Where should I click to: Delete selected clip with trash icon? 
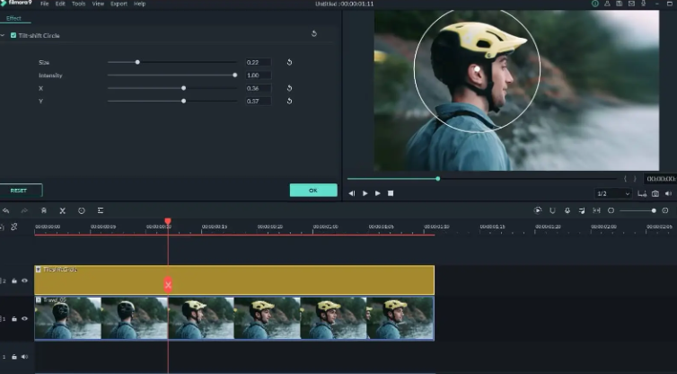(44, 210)
